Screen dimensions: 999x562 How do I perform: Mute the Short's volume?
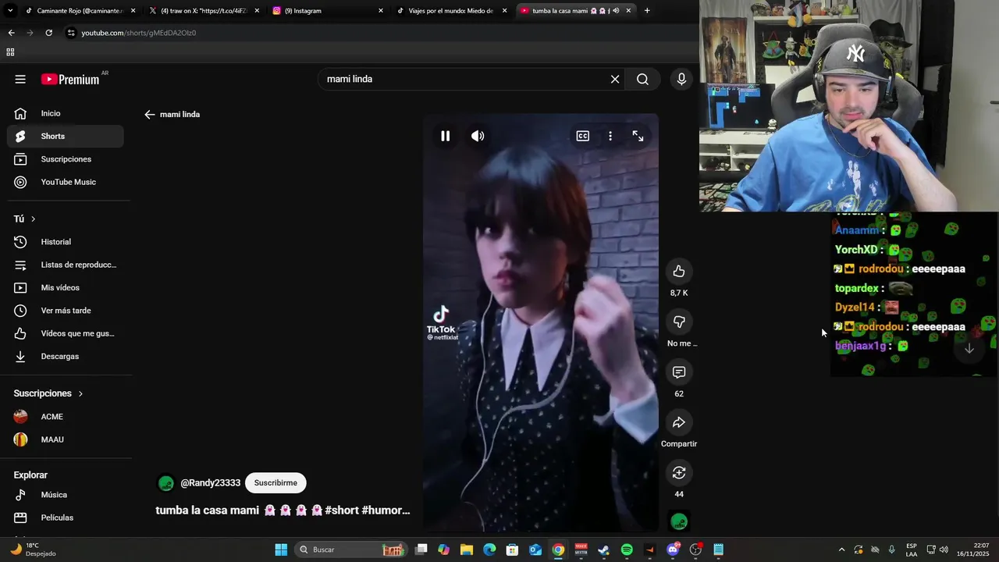(478, 136)
